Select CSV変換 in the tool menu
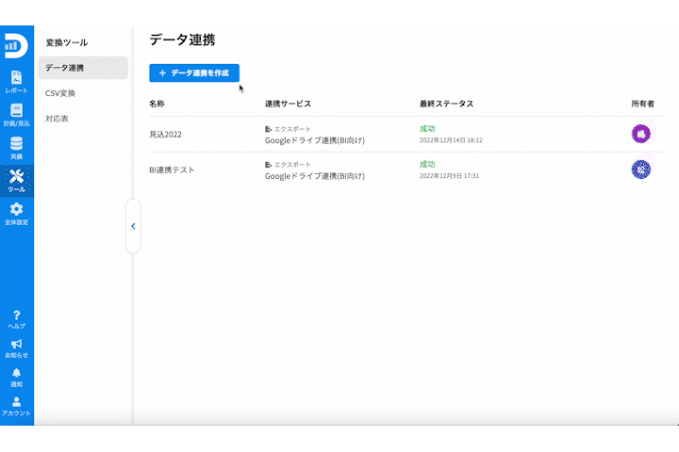Image resolution: width=679 pixels, height=452 pixels. point(60,93)
